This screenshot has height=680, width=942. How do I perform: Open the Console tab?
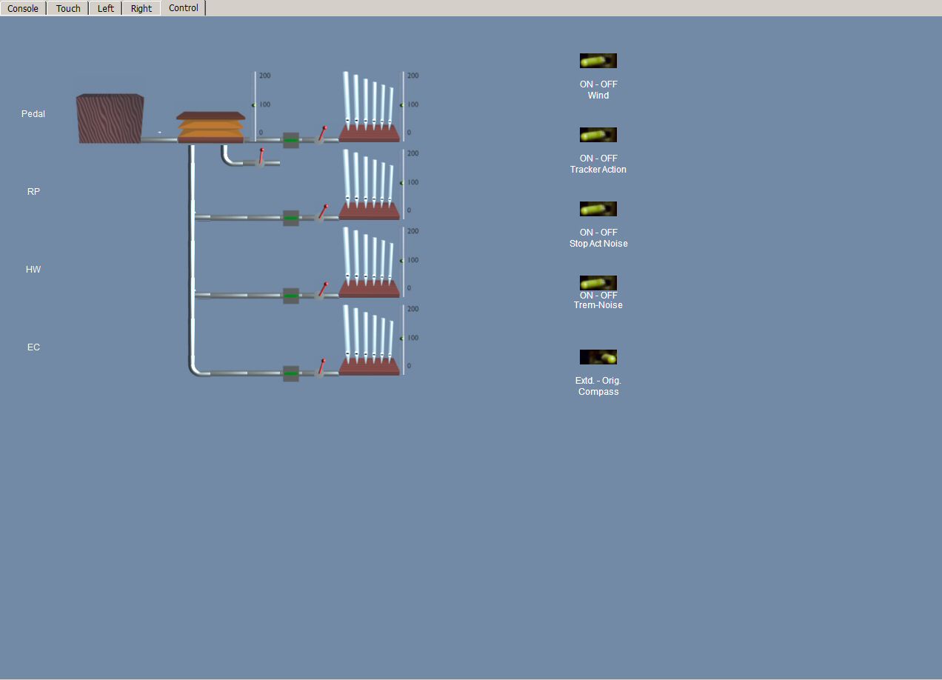click(x=23, y=8)
